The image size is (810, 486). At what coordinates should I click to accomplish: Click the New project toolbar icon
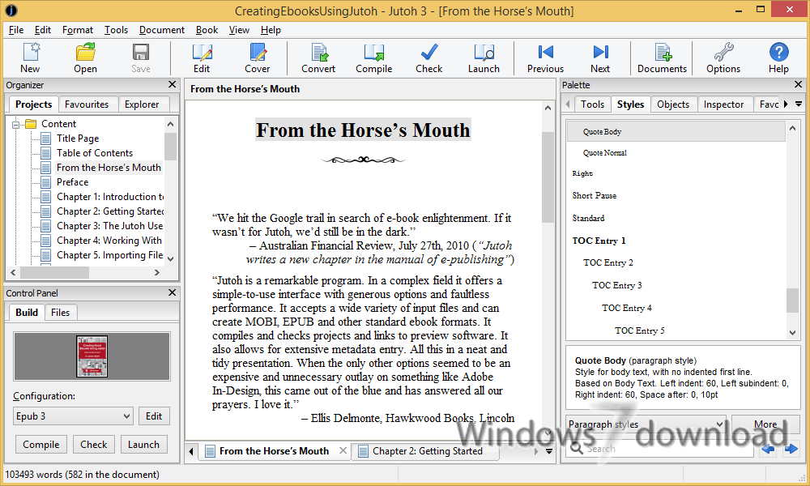pyautogui.click(x=30, y=58)
